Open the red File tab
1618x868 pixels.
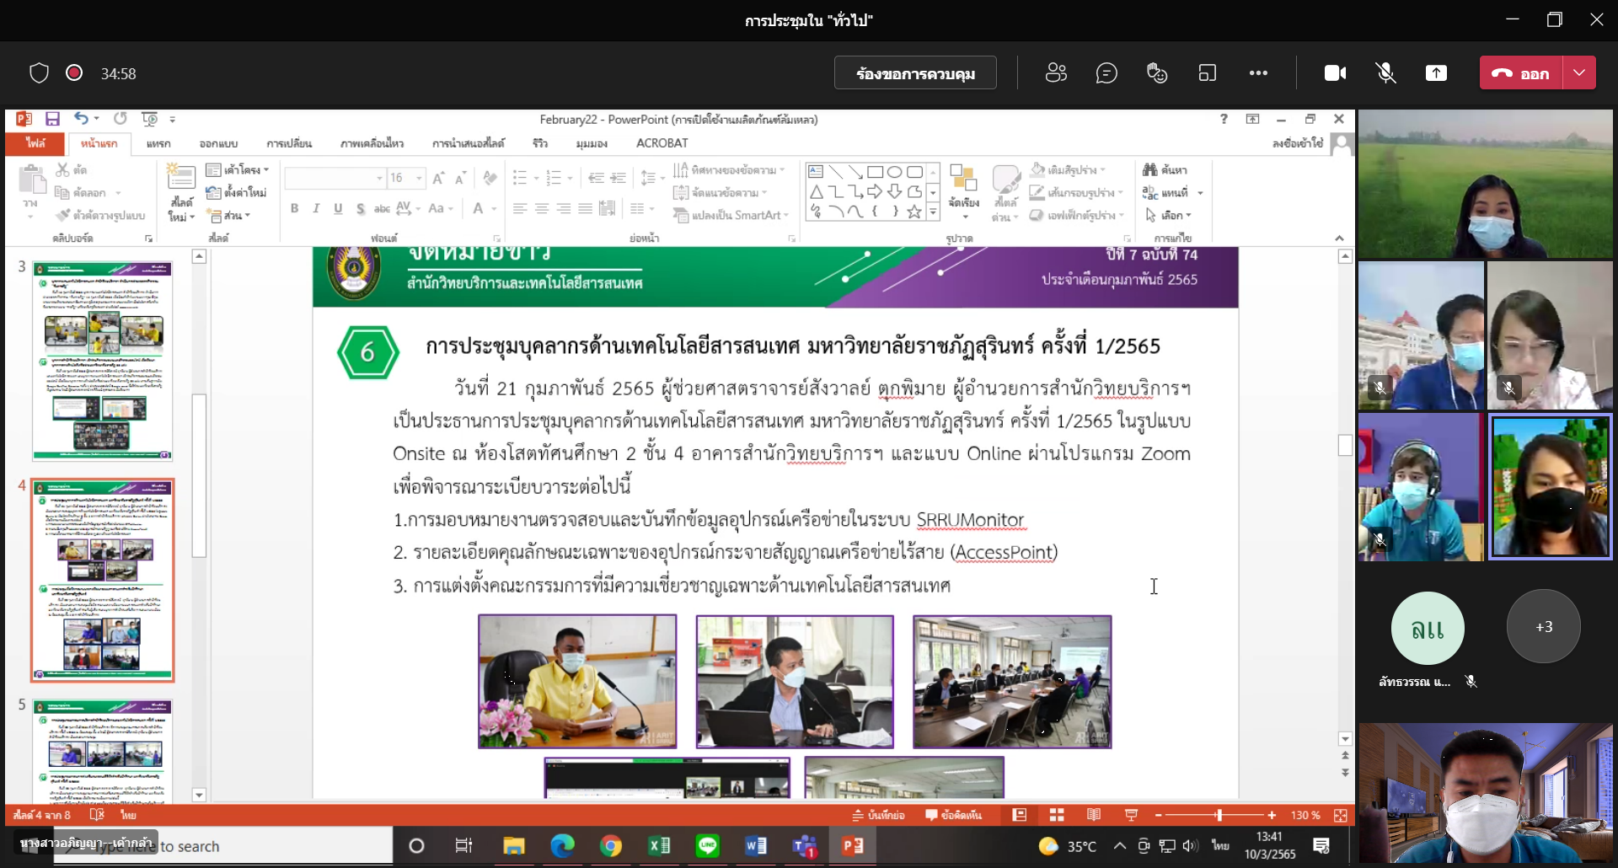[35, 143]
